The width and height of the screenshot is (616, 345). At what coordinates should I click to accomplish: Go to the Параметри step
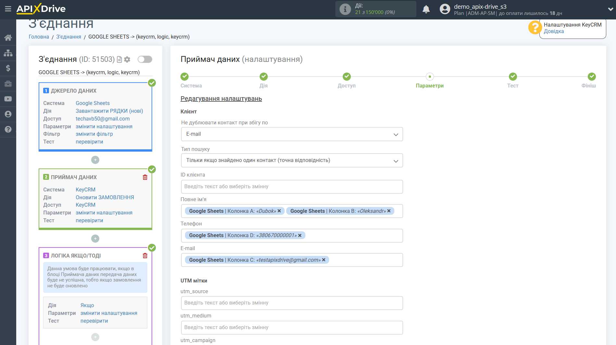point(430,77)
